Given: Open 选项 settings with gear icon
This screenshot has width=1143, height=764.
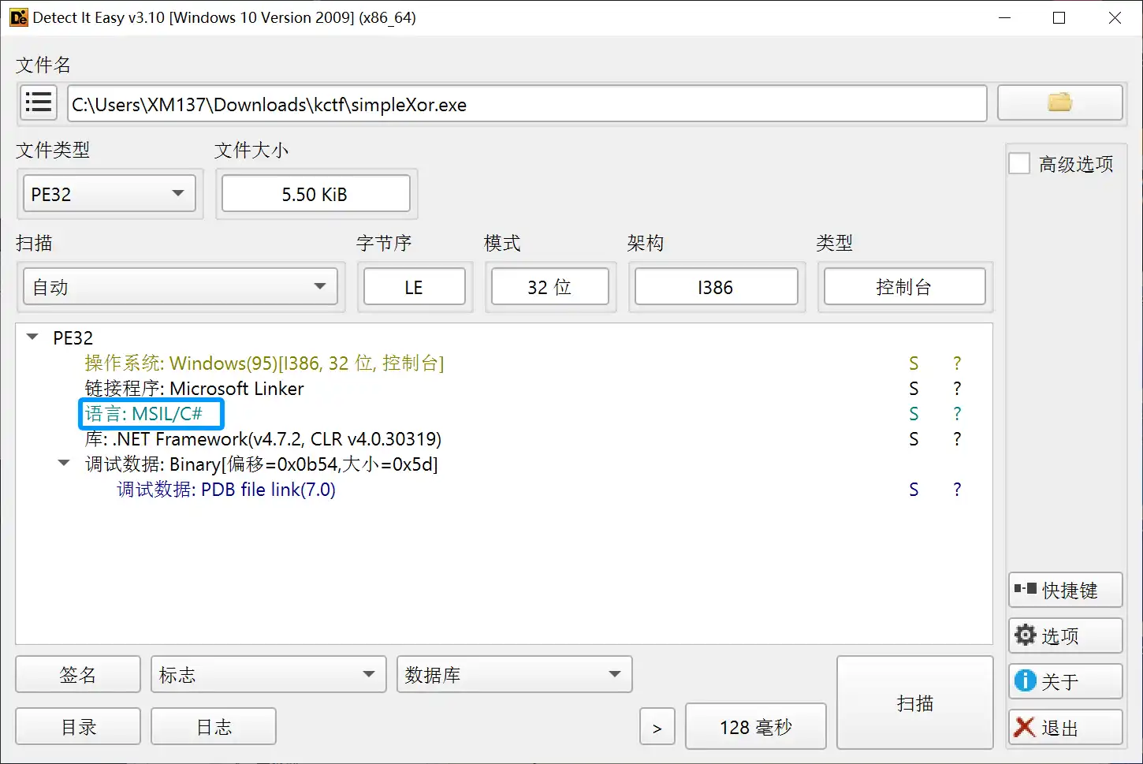Looking at the screenshot, I should click(x=1065, y=636).
